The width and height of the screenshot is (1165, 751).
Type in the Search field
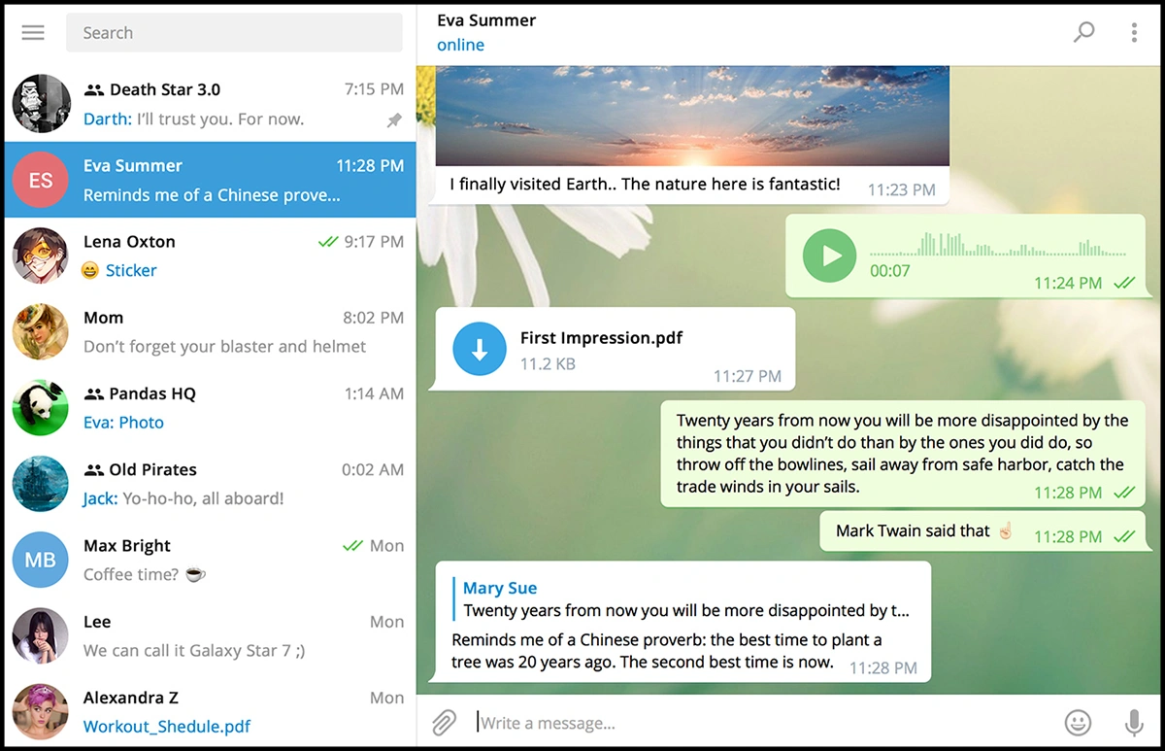233,33
